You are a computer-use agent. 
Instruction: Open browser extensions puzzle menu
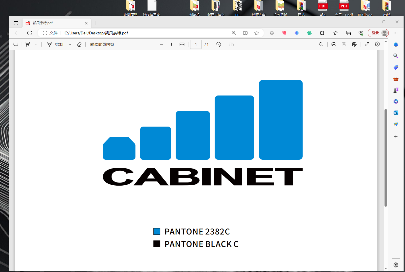click(322, 33)
